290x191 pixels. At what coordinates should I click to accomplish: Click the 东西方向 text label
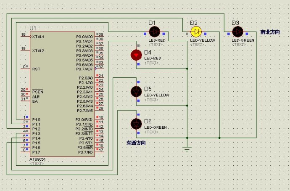coord(136,143)
